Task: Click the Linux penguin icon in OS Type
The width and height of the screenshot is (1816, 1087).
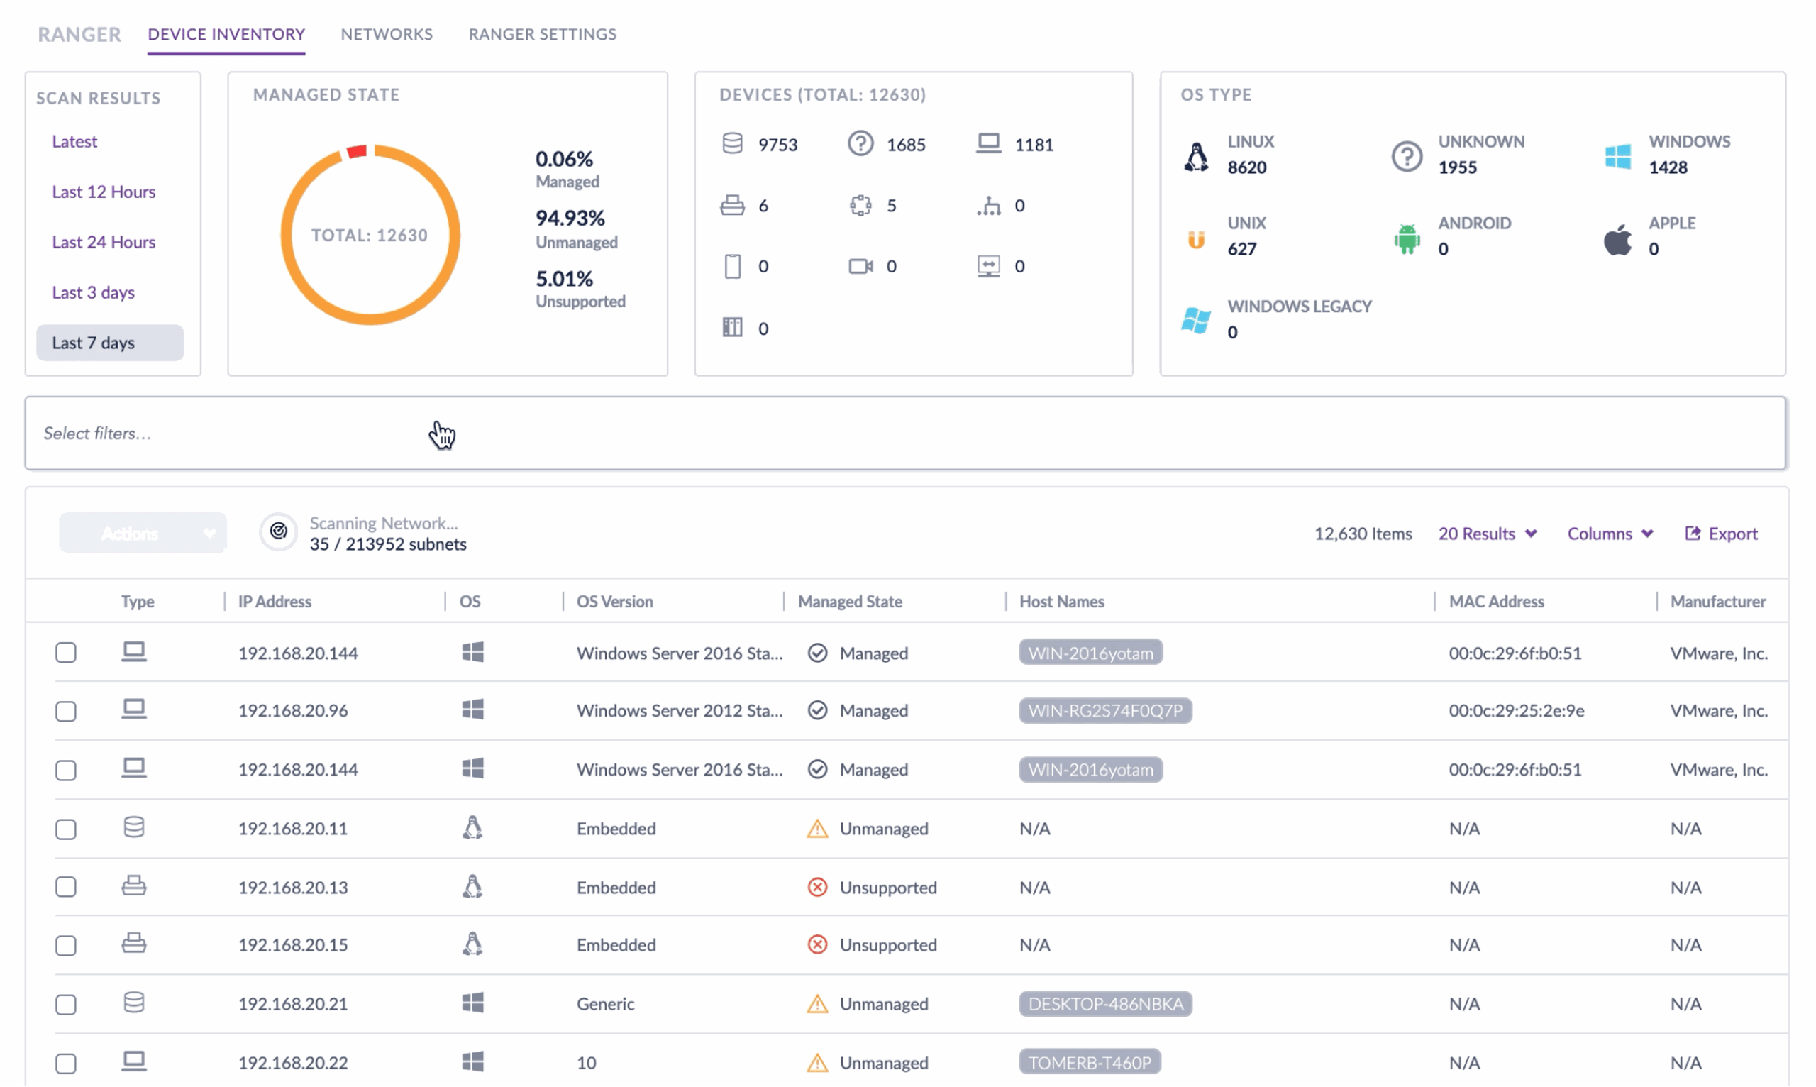Action: pyautogui.click(x=1197, y=156)
